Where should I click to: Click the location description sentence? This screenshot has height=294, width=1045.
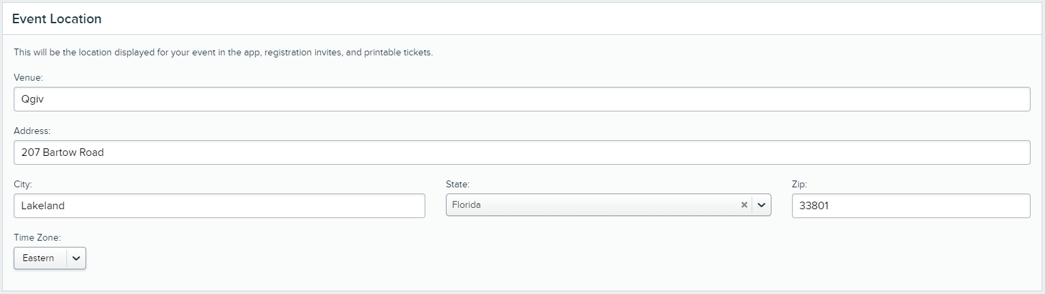click(223, 52)
